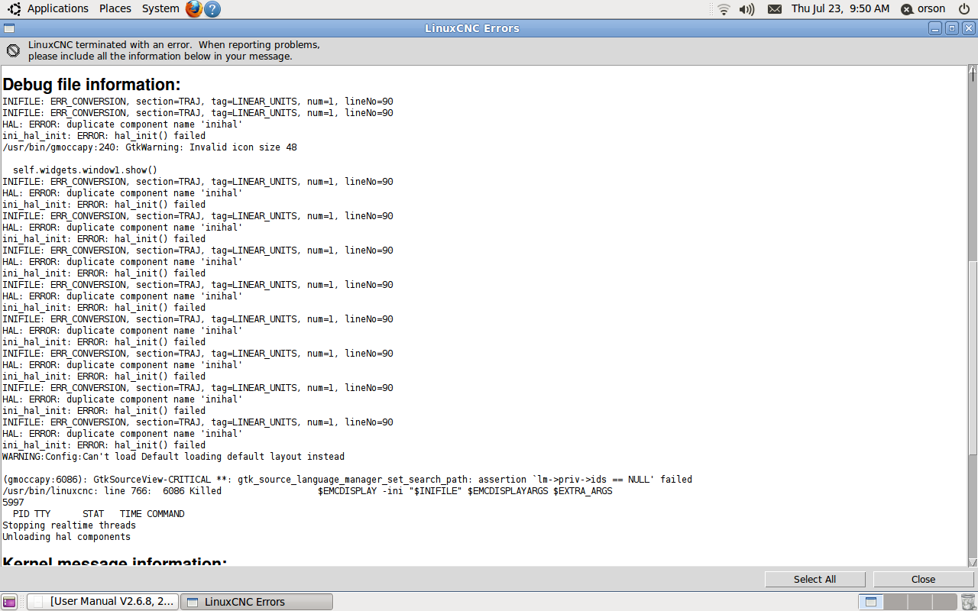Screen dimensions: 978x611
Task: Click the 'WARNING:Config:Can't load Default' line
Action: (173, 457)
